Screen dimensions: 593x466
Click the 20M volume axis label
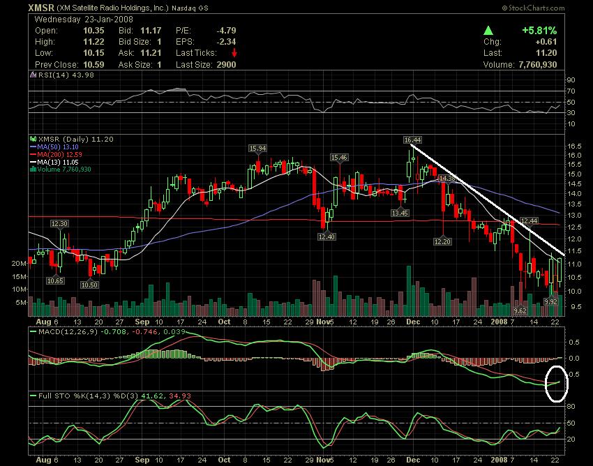20,264
